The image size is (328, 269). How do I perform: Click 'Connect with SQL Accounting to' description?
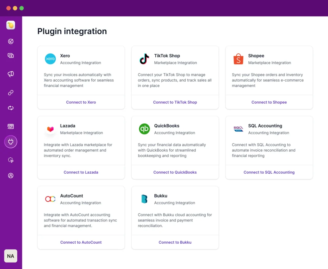pos(264,150)
